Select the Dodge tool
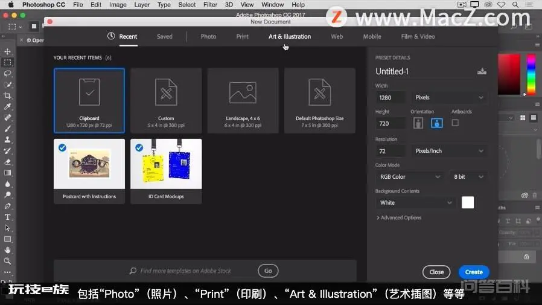Screen dimensions: 542x305 [x=7, y=194]
